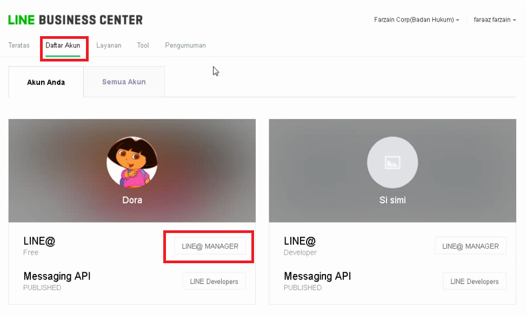Click the Developer plan label under Si simi
The image size is (526, 315).
point(300,252)
